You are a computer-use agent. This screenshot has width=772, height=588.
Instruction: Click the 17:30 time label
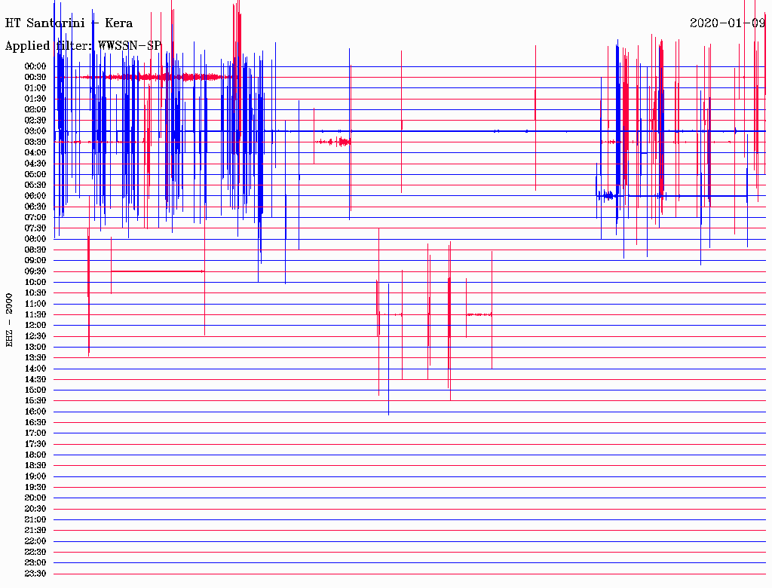point(35,444)
